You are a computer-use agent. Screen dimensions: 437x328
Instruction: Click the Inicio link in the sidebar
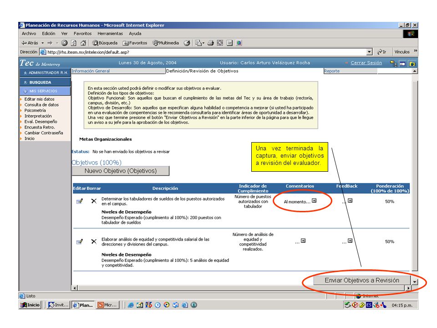29,138
